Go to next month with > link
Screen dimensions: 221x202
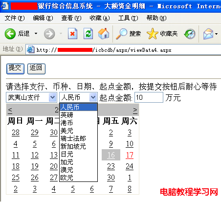tap(135, 110)
